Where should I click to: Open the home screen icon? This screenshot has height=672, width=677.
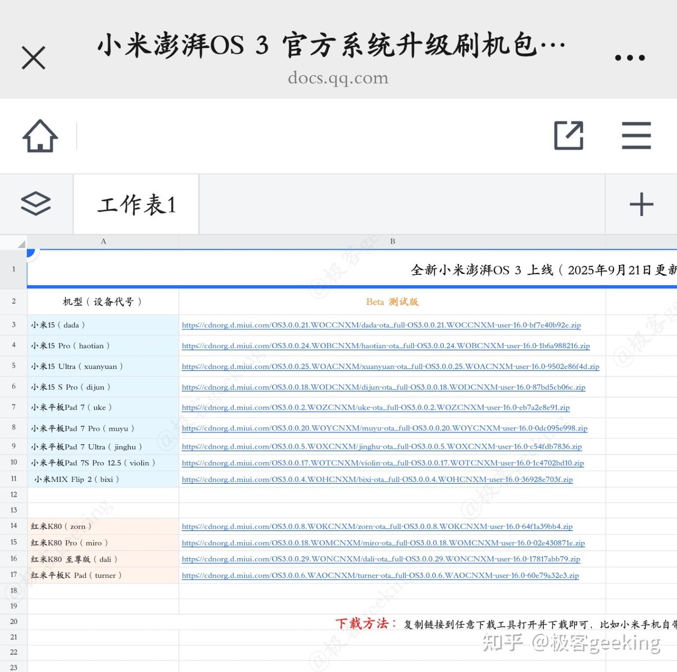[40, 135]
